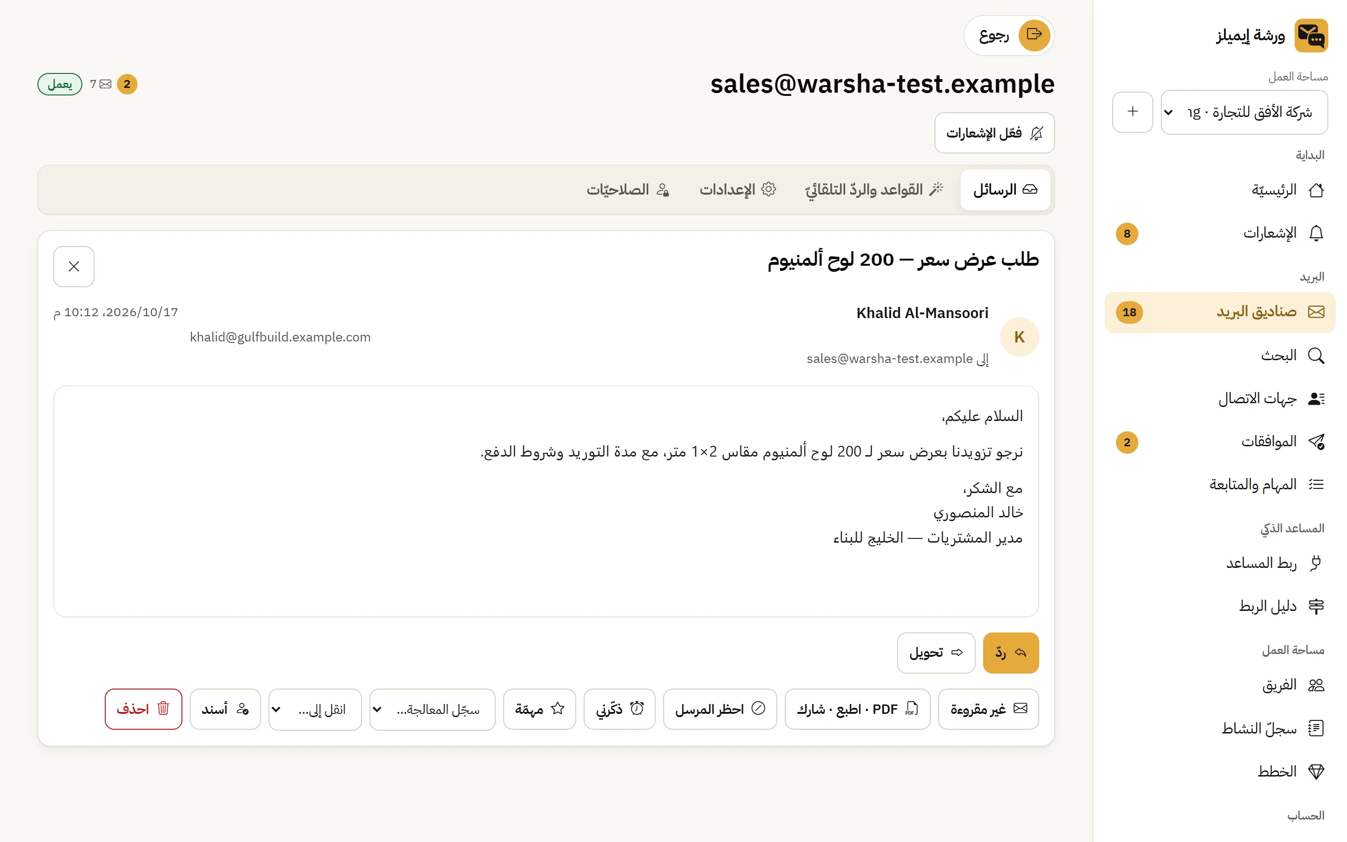Click the envelope count 7 in header
The image size is (1347, 842).
click(x=101, y=84)
